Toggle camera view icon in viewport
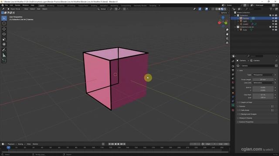Image resolution: width=279 pixels, height=156 pixels. click(x=227, y=39)
